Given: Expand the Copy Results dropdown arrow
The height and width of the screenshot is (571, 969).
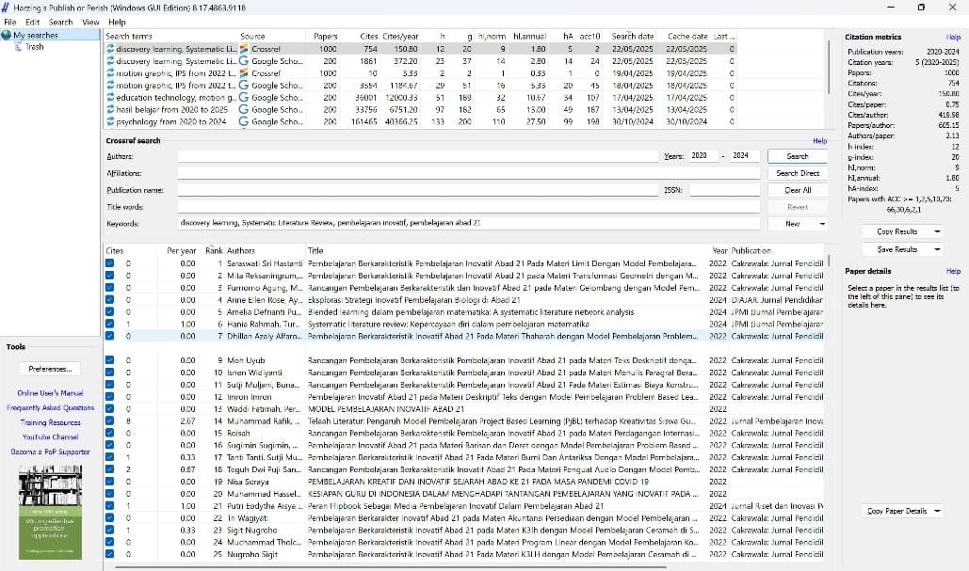Looking at the screenshot, I should click(937, 231).
